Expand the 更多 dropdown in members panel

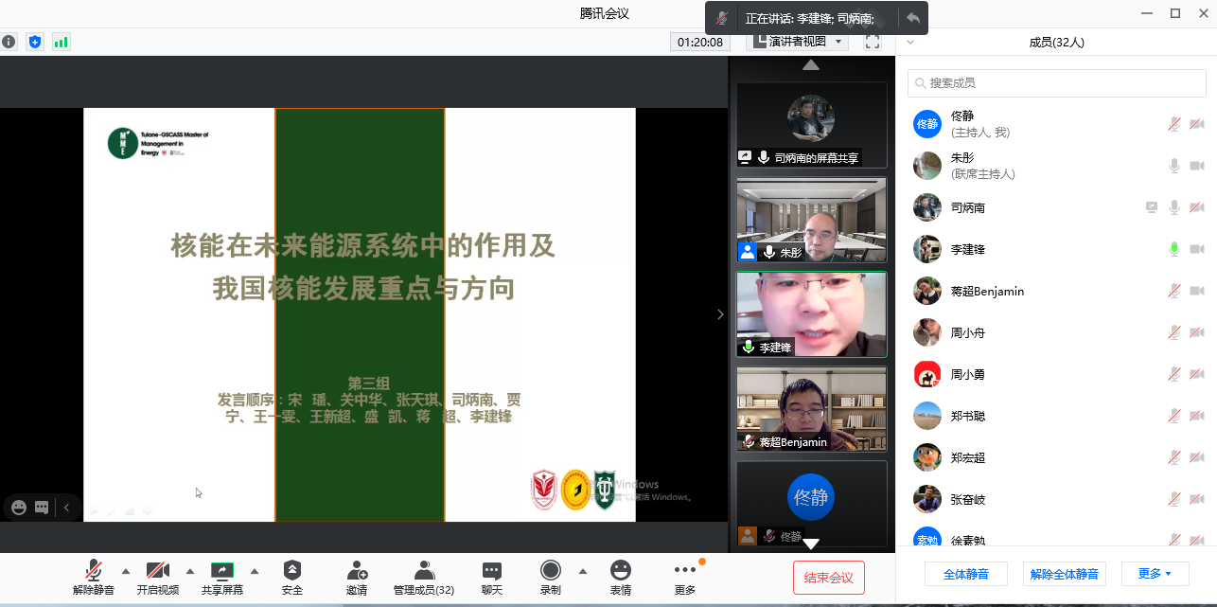point(1155,574)
